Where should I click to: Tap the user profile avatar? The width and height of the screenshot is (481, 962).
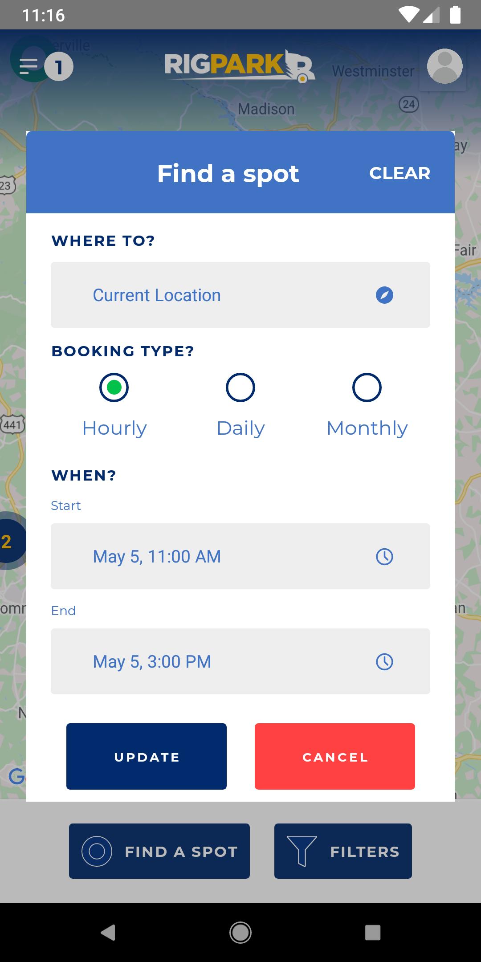(x=444, y=66)
